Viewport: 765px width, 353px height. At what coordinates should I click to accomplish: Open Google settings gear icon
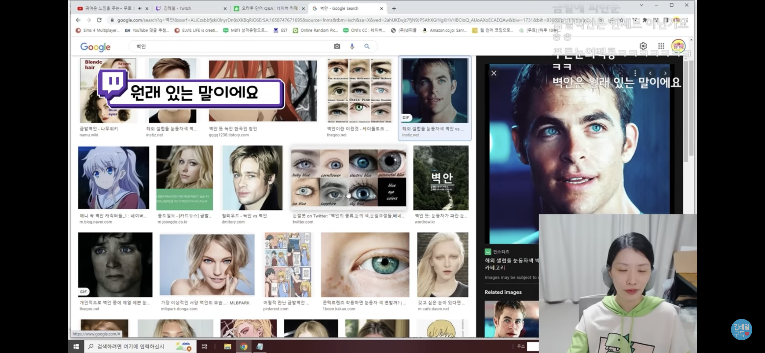tap(643, 46)
